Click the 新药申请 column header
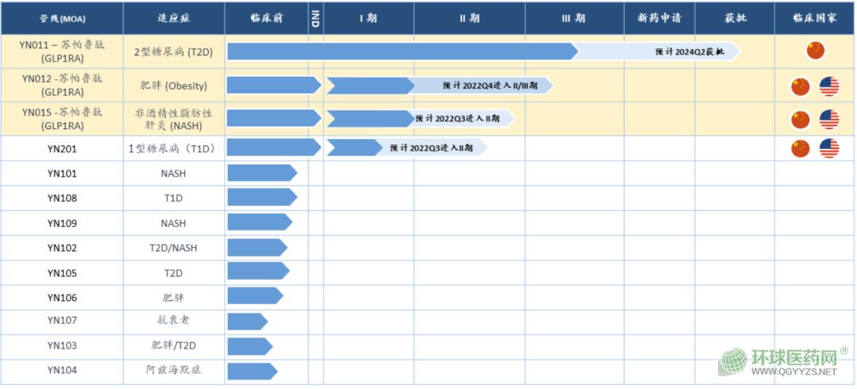This screenshot has width=857, height=389. (659, 18)
